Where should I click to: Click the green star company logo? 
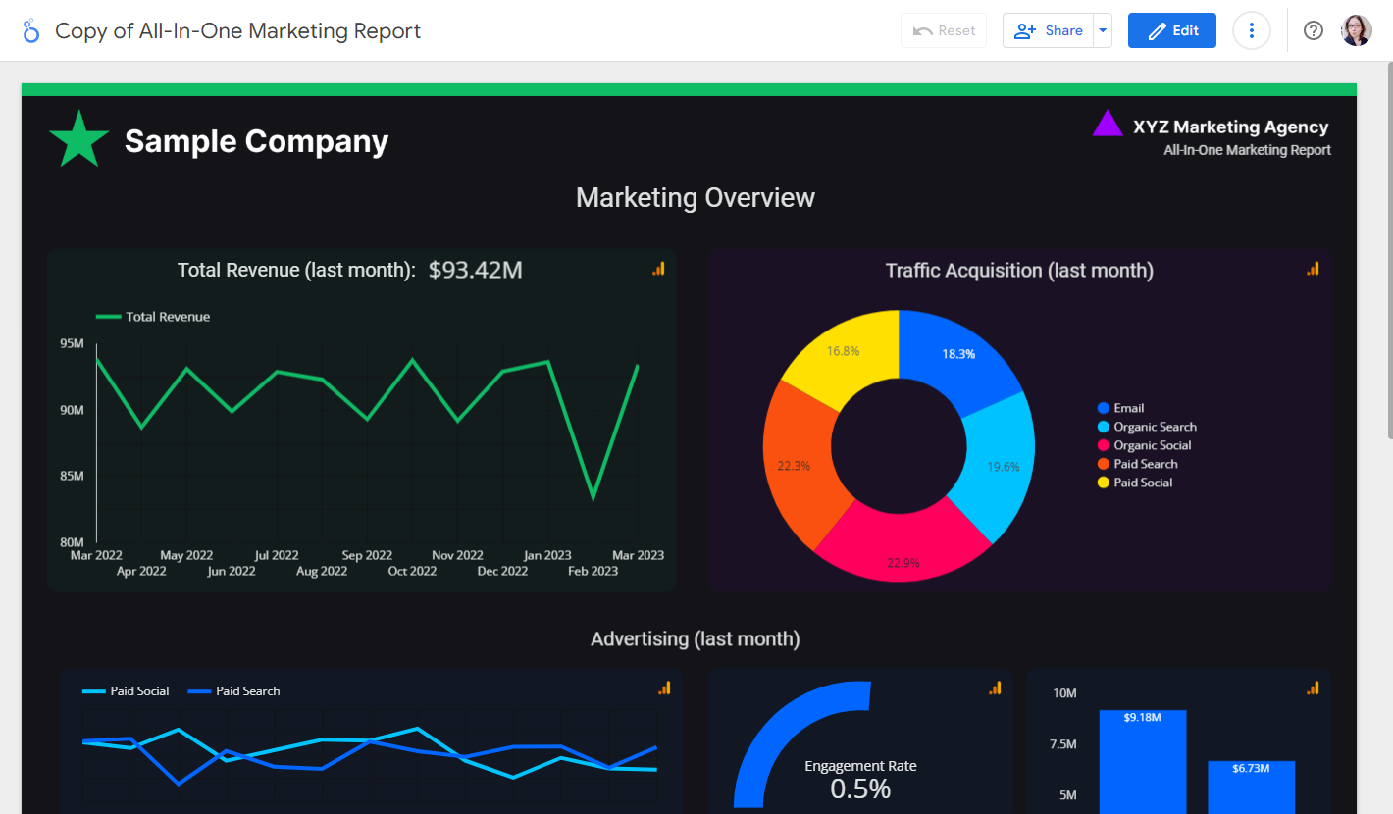(78, 139)
